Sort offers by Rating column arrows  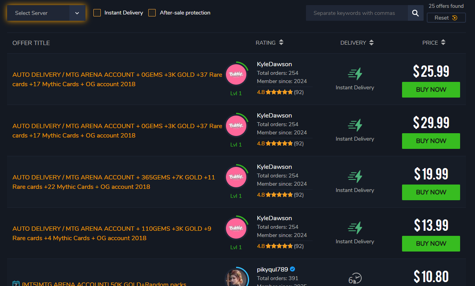(x=281, y=43)
